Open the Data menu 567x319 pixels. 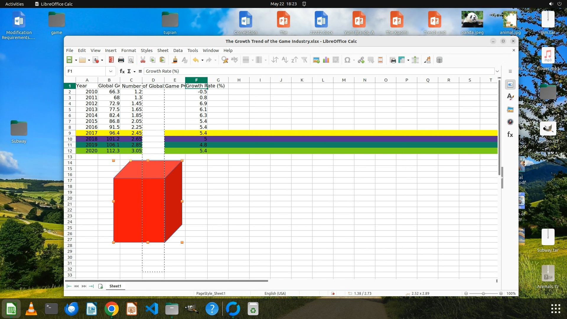(x=178, y=51)
